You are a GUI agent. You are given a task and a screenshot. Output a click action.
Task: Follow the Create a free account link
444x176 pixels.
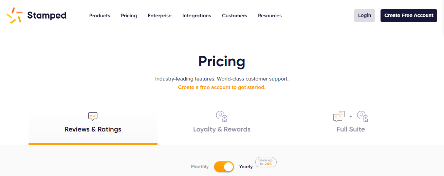coord(222,87)
